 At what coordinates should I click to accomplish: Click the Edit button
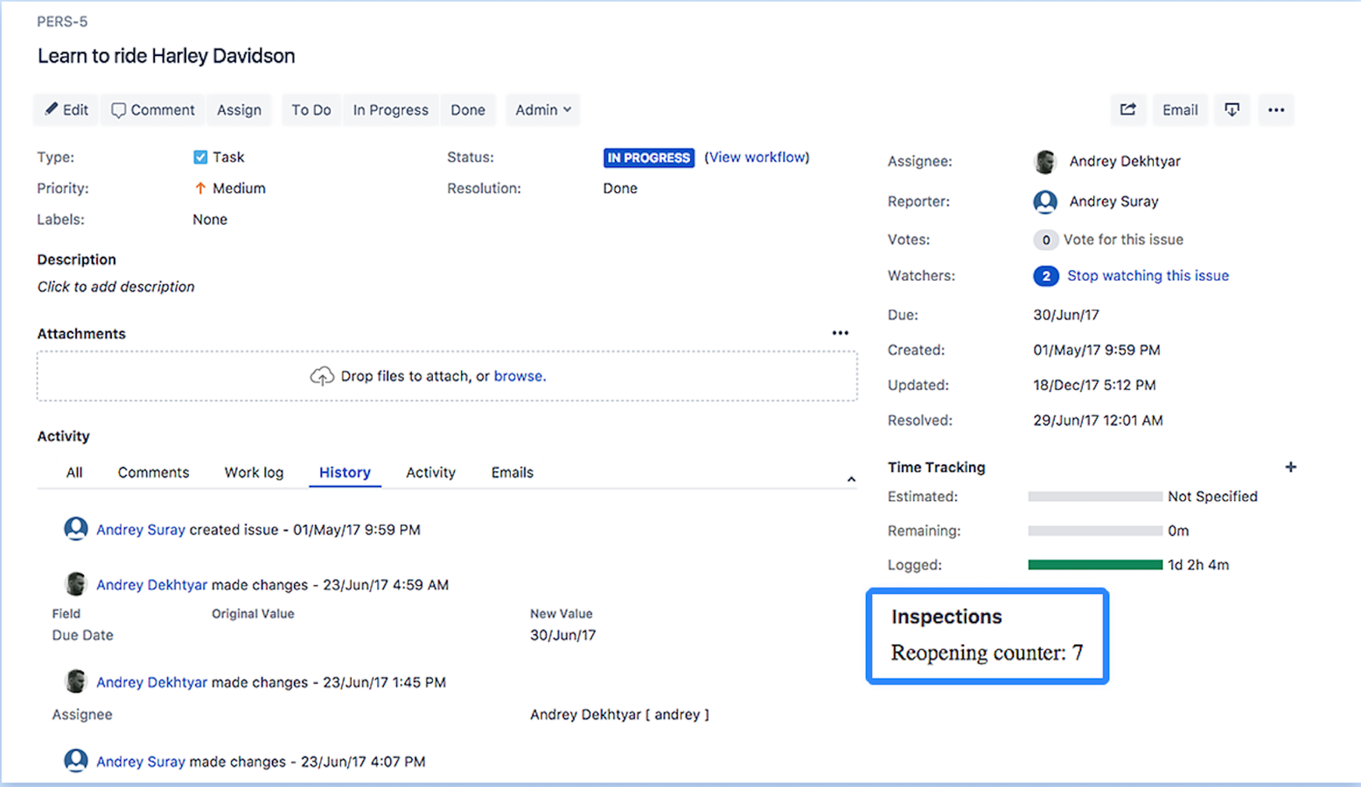click(x=66, y=110)
